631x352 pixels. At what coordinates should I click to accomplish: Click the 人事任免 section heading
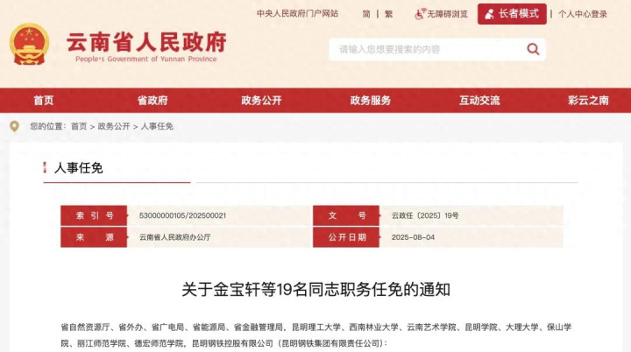[x=79, y=168]
